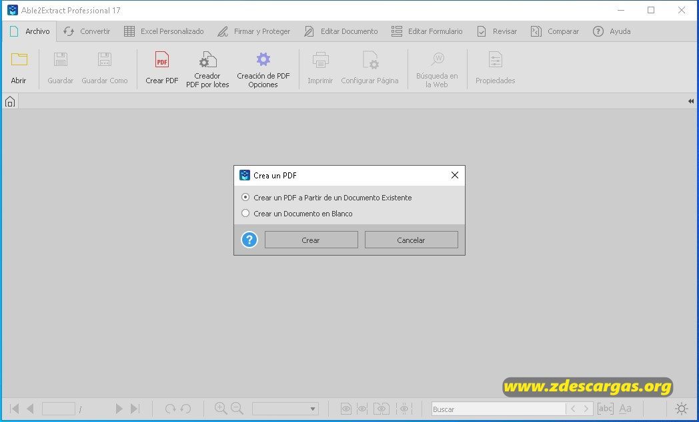Rotate page clockwise icon
The width and height of the screenshot is (699, 422).
tap(170, 408)
